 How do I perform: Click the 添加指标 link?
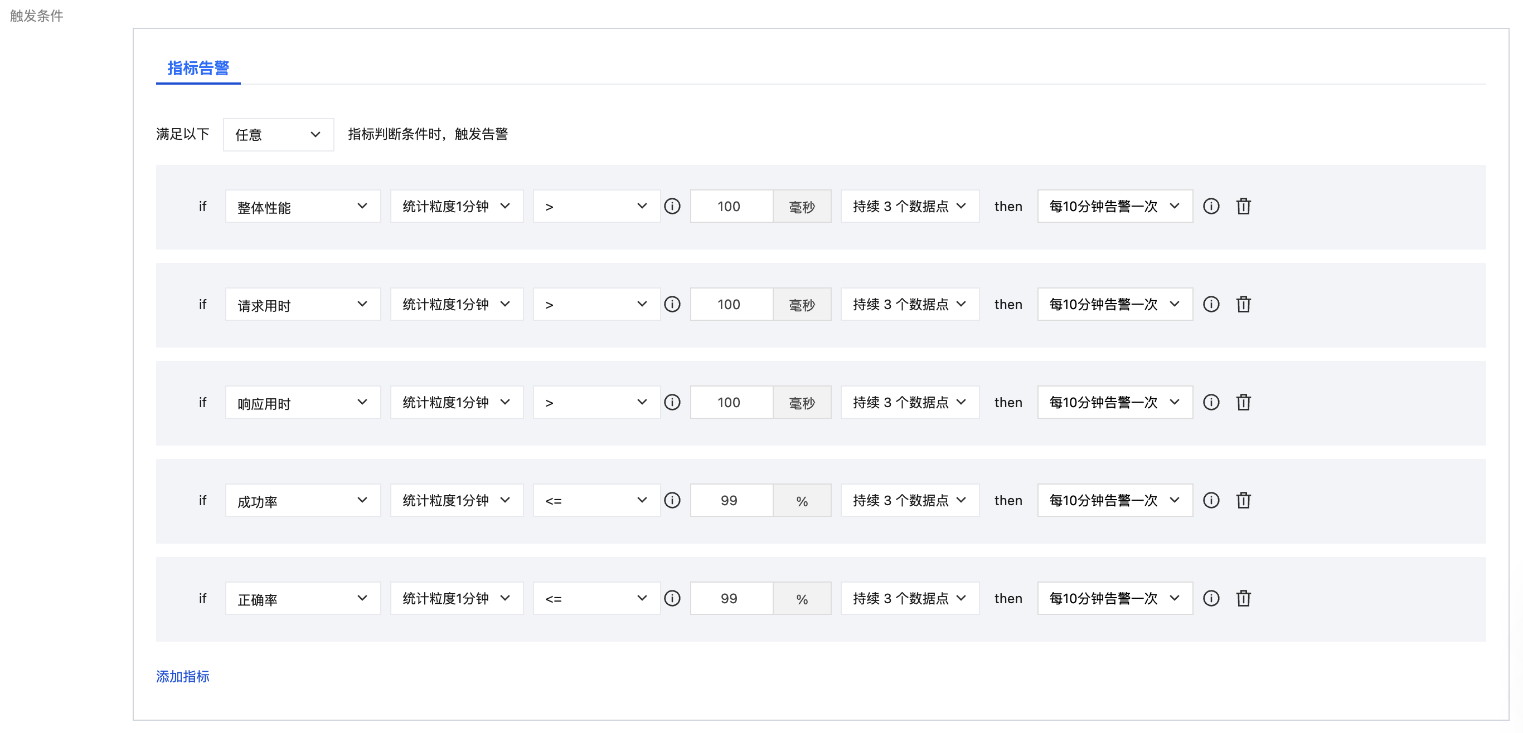point(183,676)
